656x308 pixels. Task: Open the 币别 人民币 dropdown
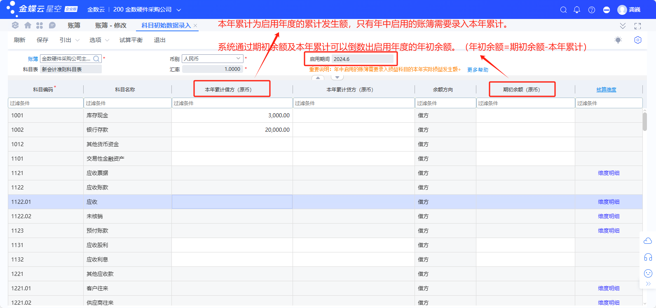pos(238,58)
